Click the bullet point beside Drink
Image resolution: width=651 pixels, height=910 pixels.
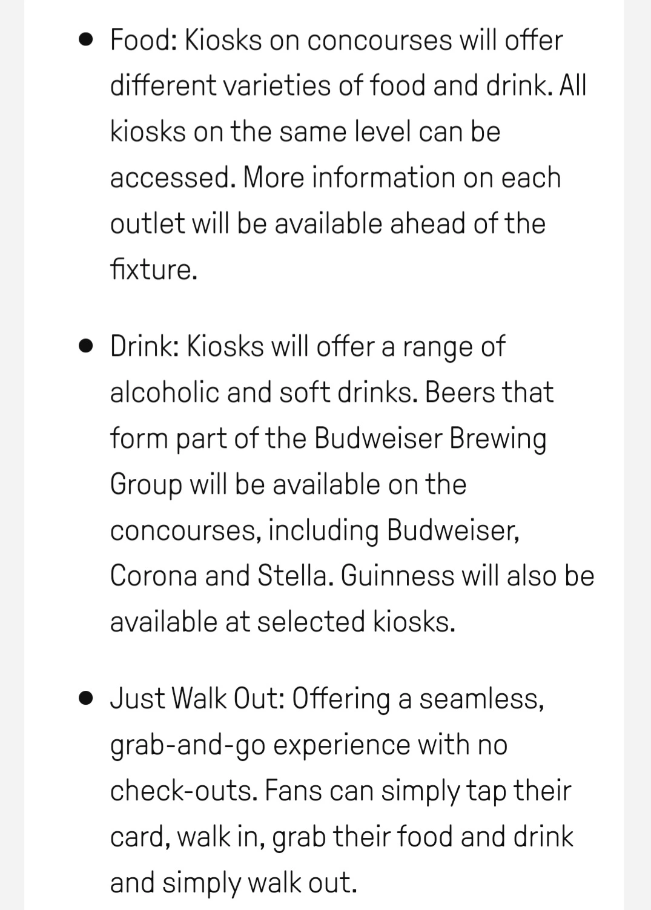point(86,347)
